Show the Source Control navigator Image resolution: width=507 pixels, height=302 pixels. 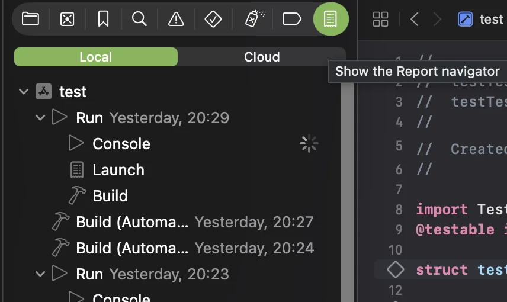67,19
